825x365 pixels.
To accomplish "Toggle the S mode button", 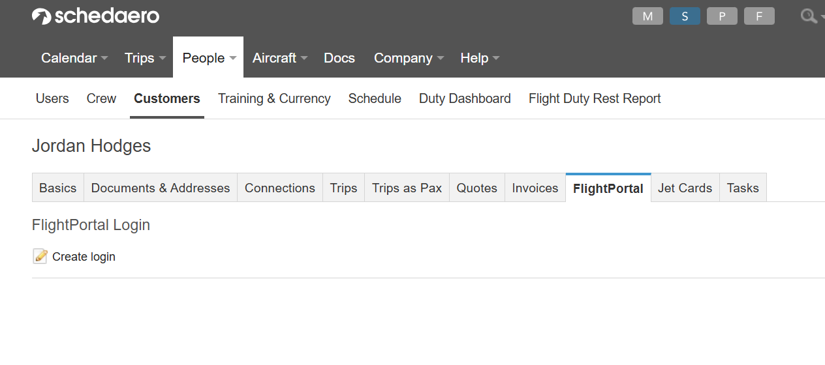I will tap(685, 16).
